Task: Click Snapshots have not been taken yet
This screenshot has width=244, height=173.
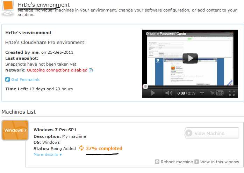Action: [x=41, y=64]
